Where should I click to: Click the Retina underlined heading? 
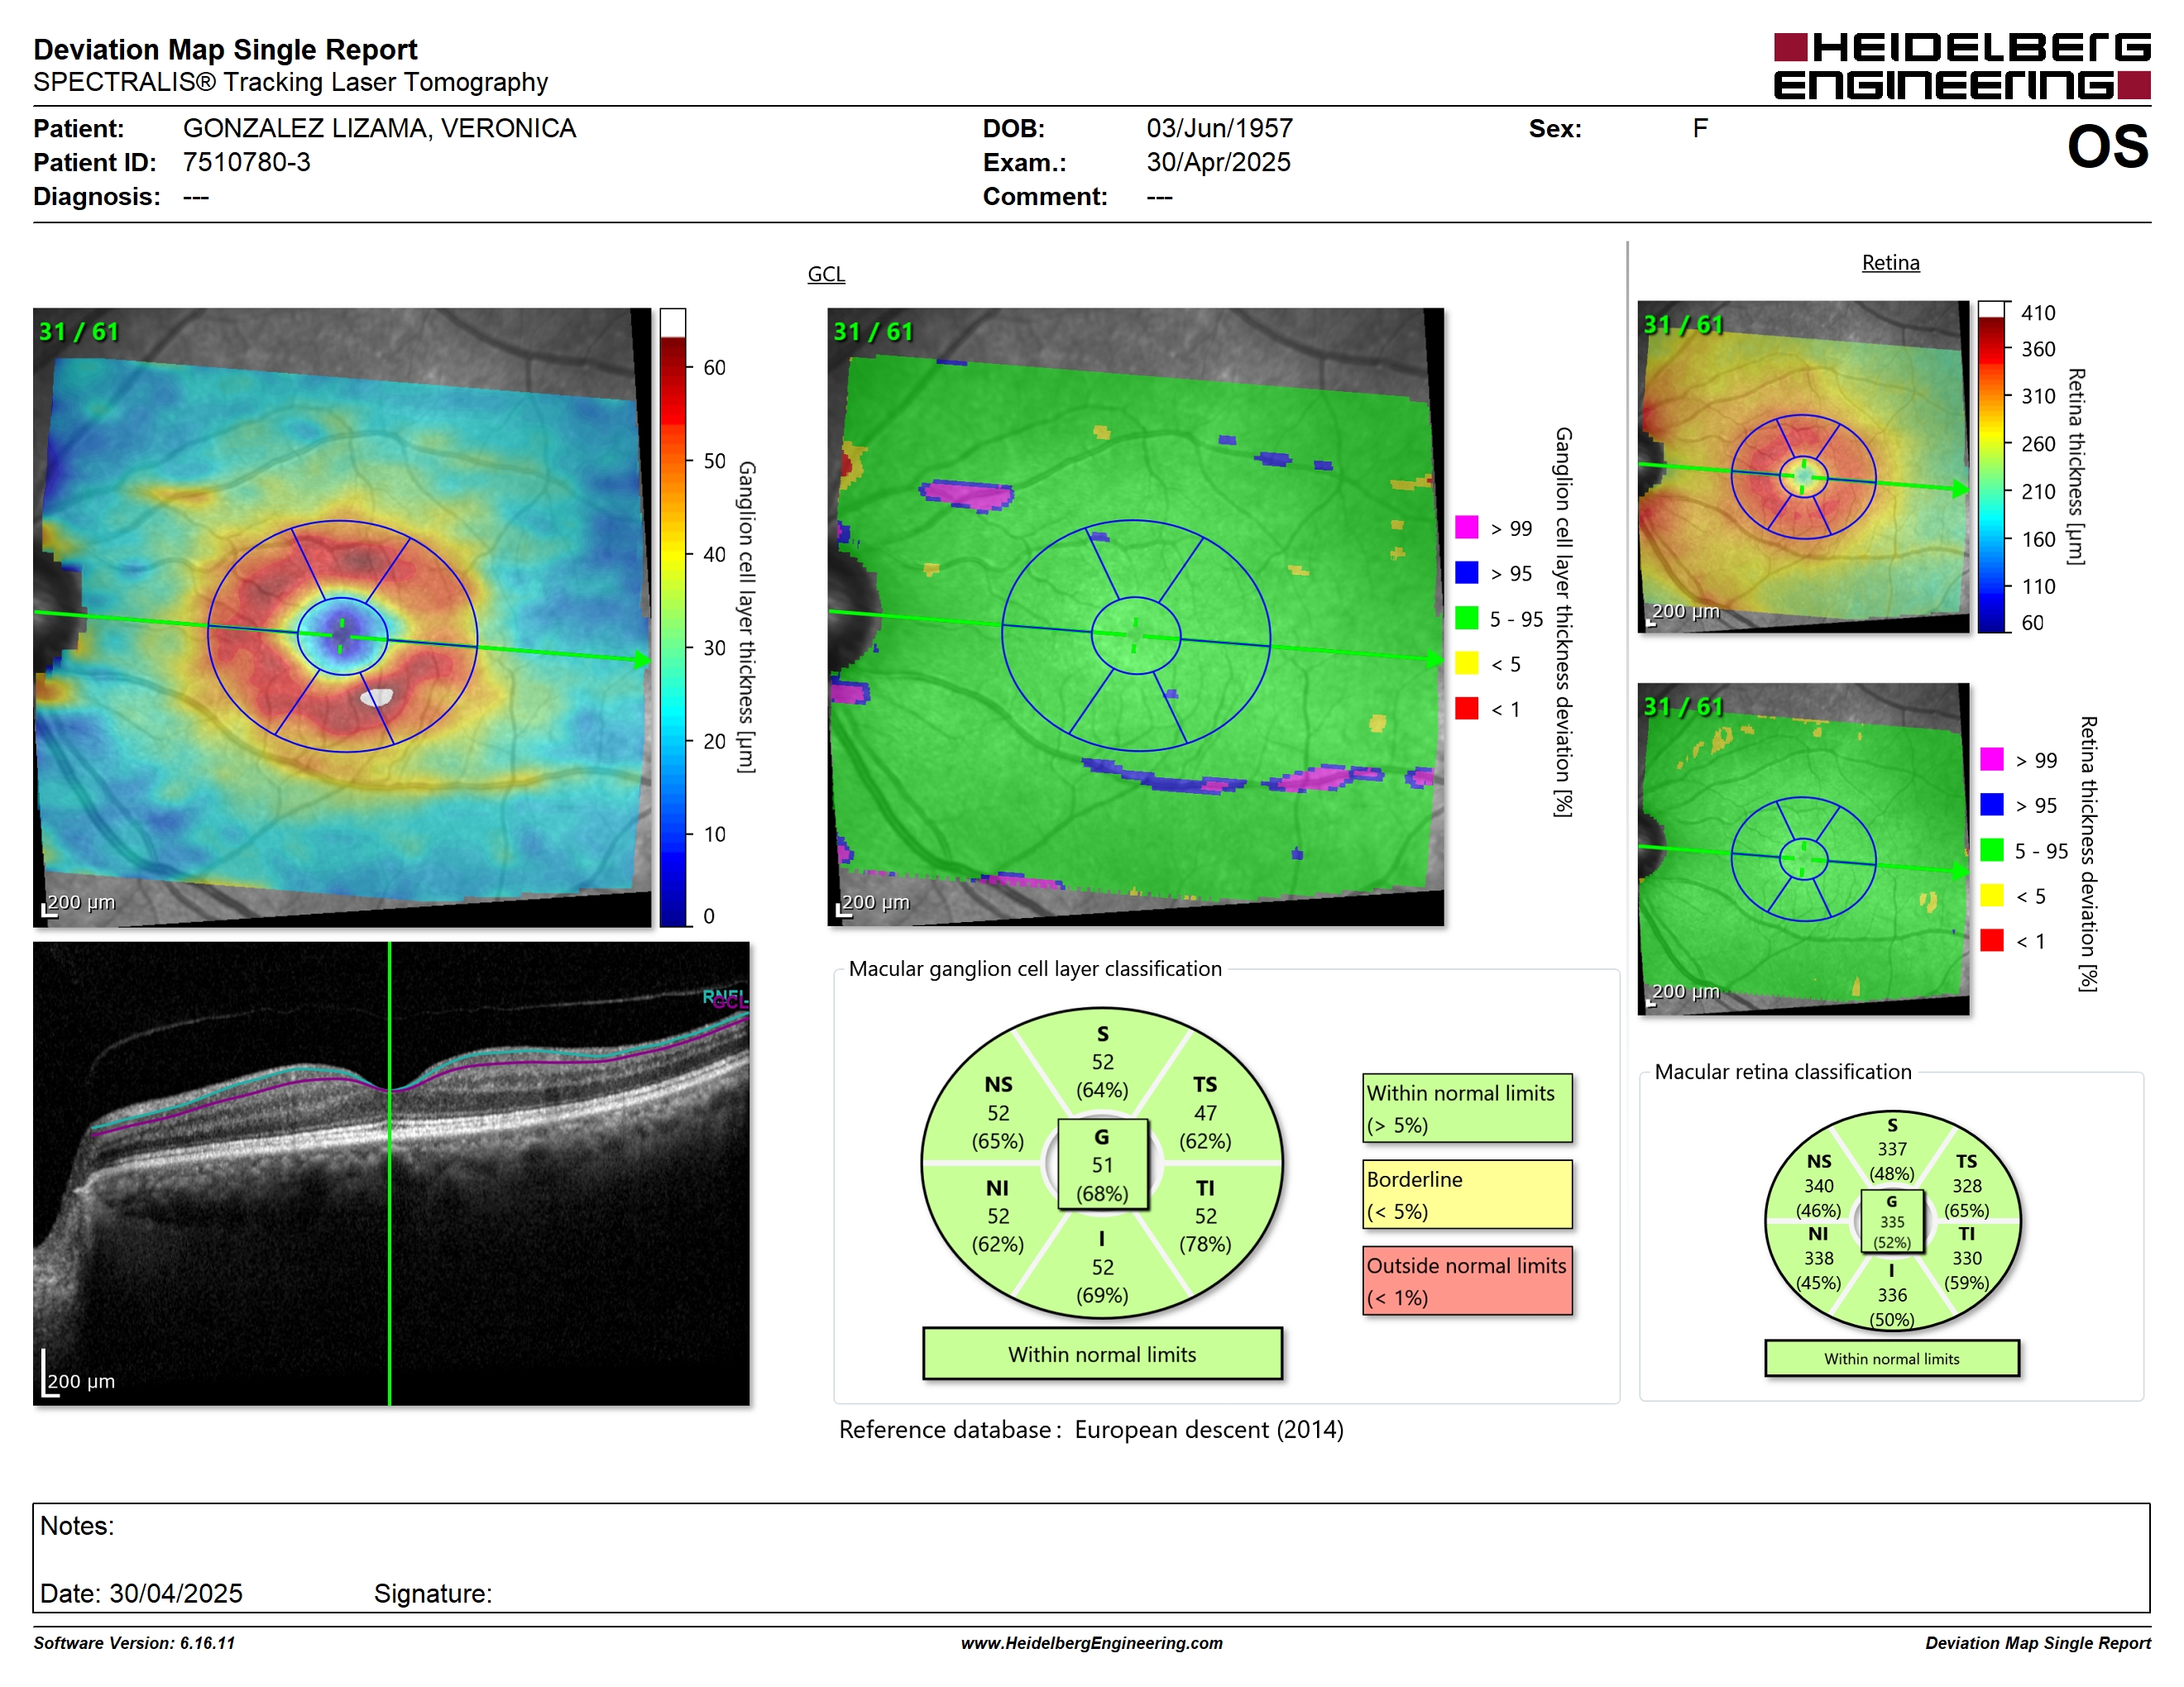[1890, 263]
